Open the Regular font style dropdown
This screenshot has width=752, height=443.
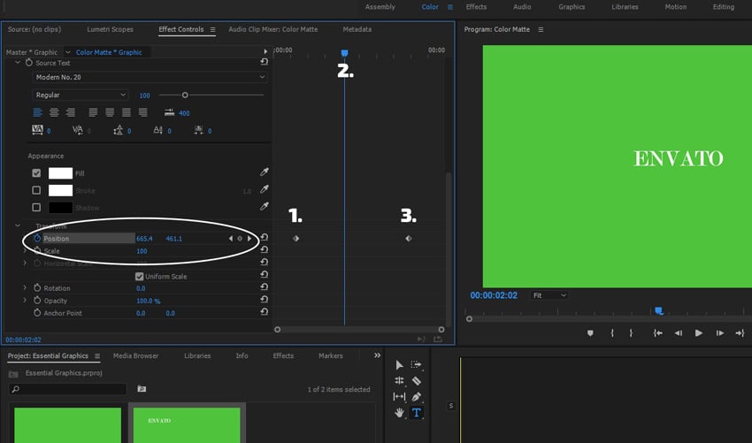(81, 95)
